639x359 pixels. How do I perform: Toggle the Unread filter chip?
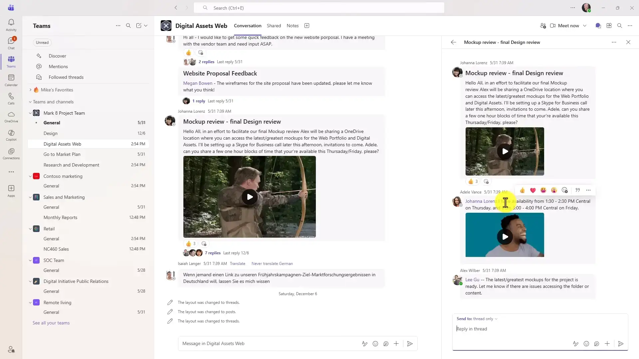pyautogui.click(x=42, y=43)
